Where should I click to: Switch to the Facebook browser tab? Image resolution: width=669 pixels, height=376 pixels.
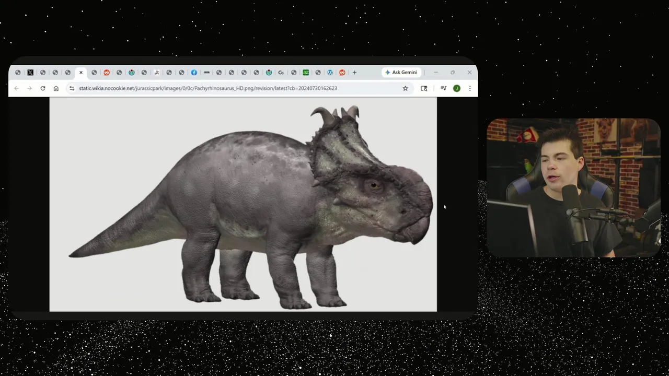point(194,73)
